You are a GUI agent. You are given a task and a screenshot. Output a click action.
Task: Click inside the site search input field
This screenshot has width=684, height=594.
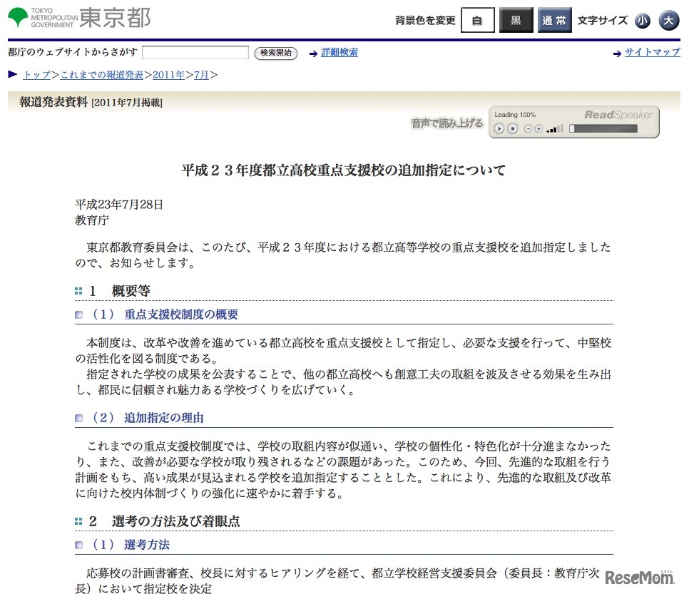coord(194,52)
